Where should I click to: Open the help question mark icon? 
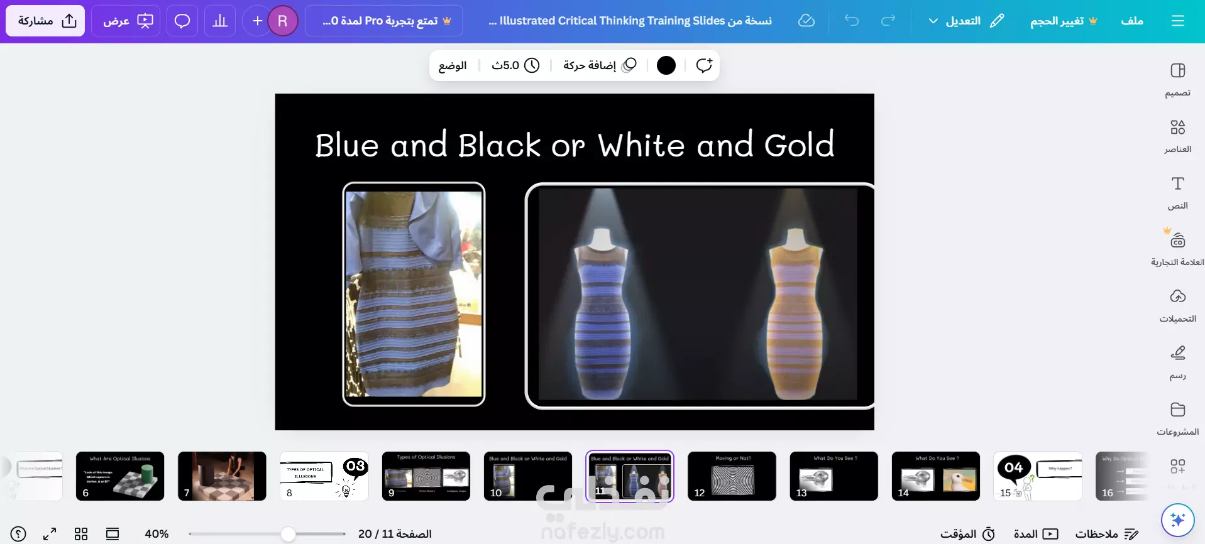(x=18, y=534)
